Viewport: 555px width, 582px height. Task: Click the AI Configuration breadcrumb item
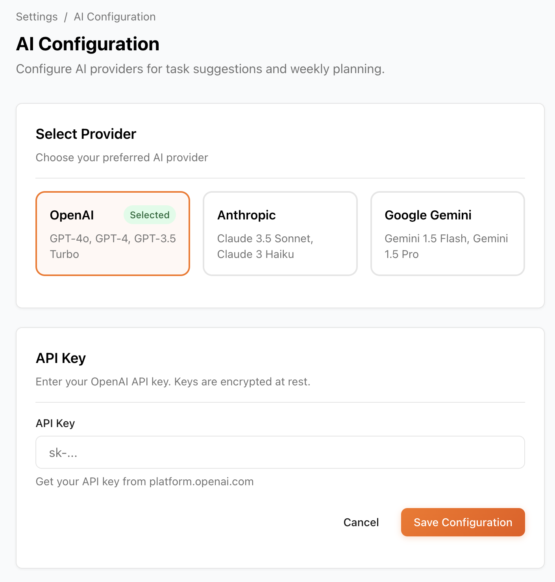(x=115, y=17)
